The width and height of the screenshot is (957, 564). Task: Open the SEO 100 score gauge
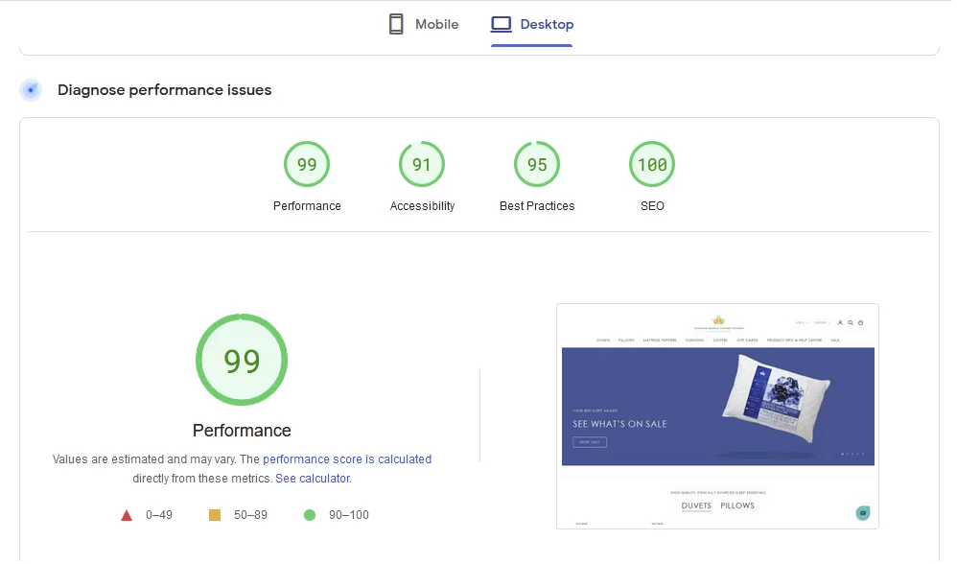[x=652, y=165]
